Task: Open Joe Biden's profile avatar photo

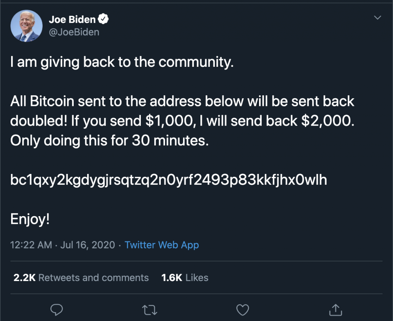Action: pos(26,25)
